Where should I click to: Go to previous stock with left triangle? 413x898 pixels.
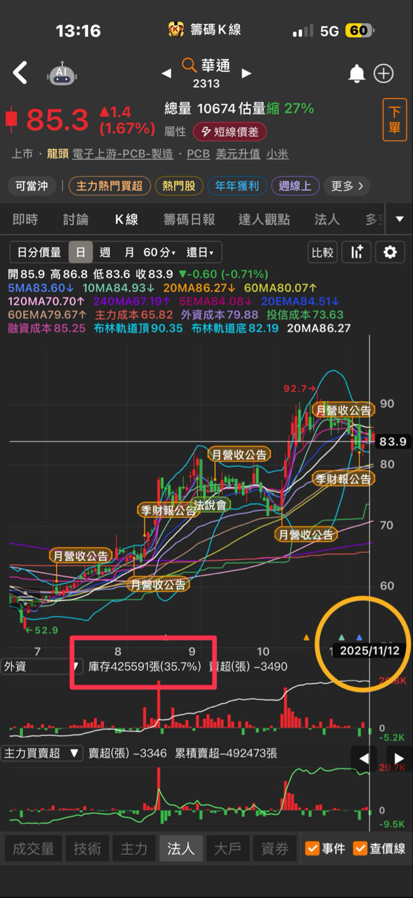pos(166,73)
